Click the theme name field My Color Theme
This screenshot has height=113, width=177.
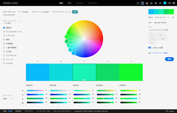[164, 23]
